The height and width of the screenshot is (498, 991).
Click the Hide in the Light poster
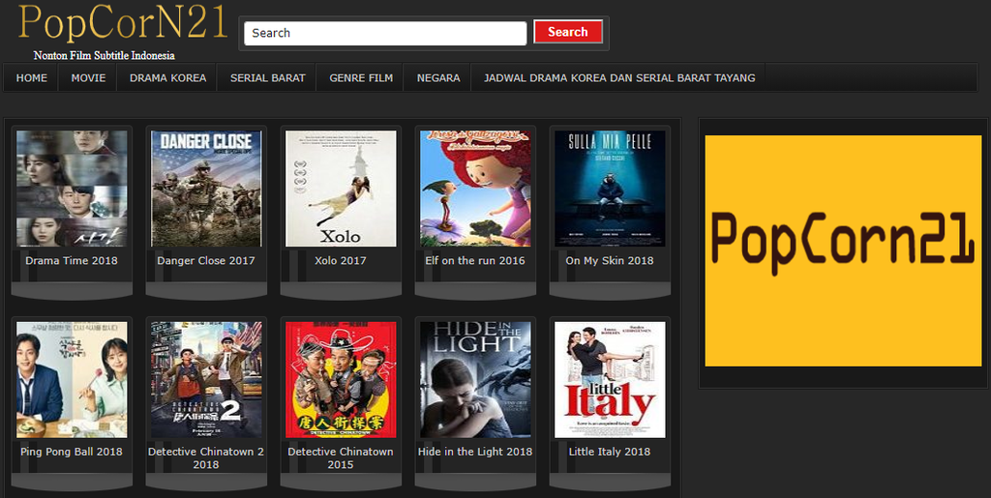click(x=475, y=380)
